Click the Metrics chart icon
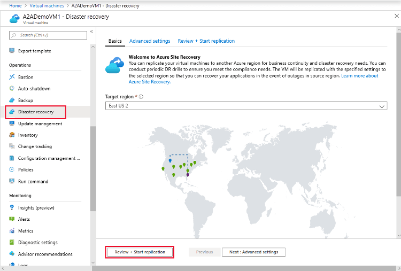This screenshot has height=271, width=401. (12, 231)
